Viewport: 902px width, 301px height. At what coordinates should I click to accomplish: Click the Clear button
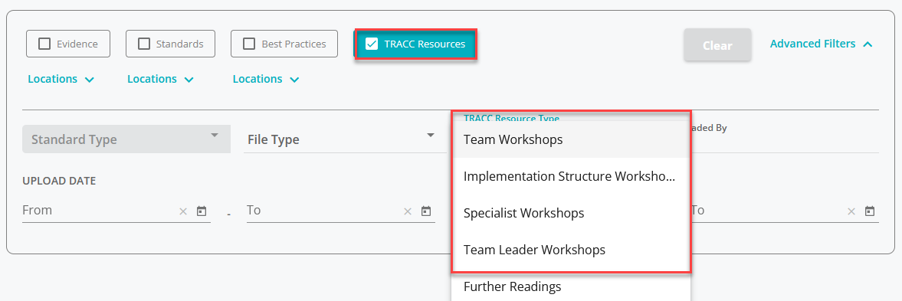click(x=717, y=44)
